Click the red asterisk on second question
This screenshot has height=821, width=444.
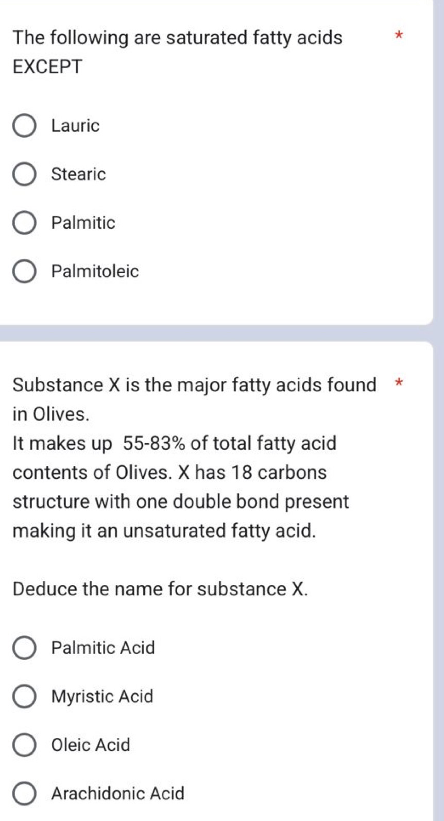pos(399,383)
